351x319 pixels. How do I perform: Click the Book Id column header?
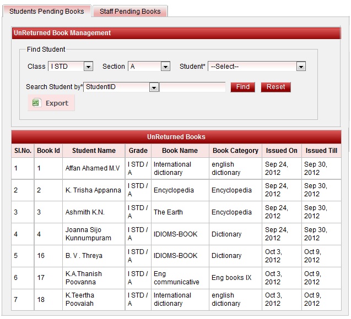pyautogui.click(x=48, y=151)
